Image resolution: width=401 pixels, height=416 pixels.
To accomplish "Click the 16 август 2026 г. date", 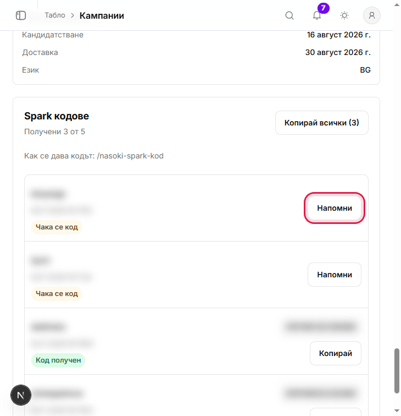I will click(x=338, y=35).
